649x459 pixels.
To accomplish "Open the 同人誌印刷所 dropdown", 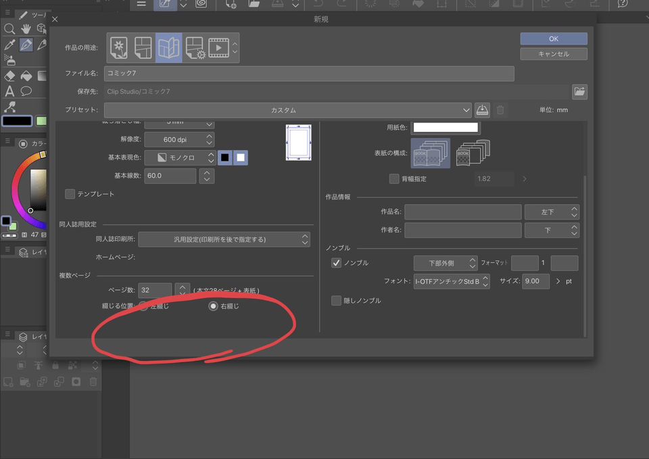I will (224, 239).
